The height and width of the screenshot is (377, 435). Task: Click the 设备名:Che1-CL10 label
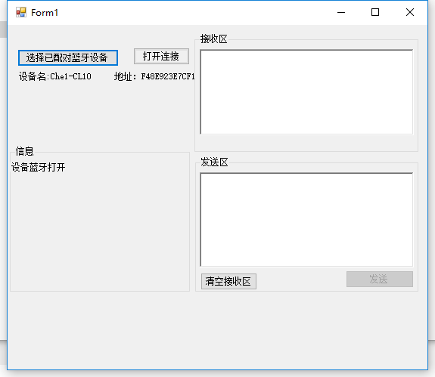pyautogui.click(x=55, y=76)
